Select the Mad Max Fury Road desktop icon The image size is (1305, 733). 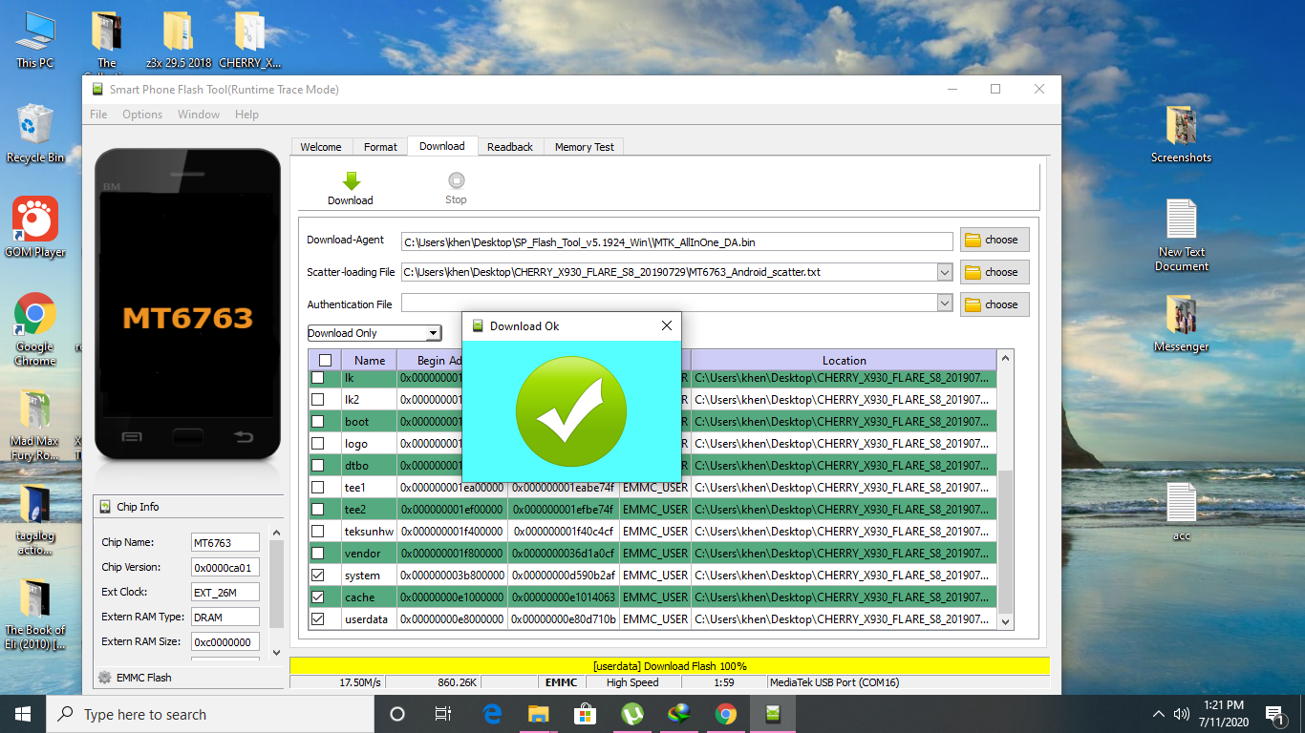point(34,425)
